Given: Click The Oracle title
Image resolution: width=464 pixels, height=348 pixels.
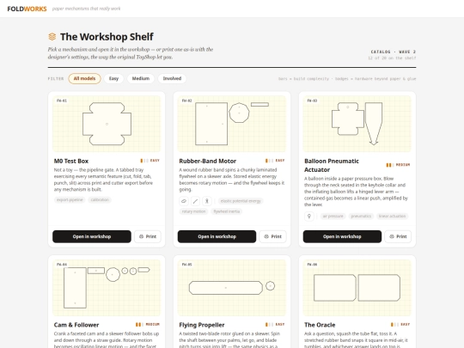Looking at the screenshot, I should coord(320,325).
